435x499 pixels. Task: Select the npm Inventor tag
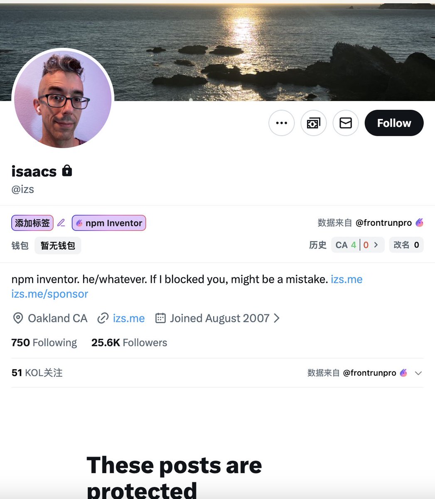click(109, 223)
